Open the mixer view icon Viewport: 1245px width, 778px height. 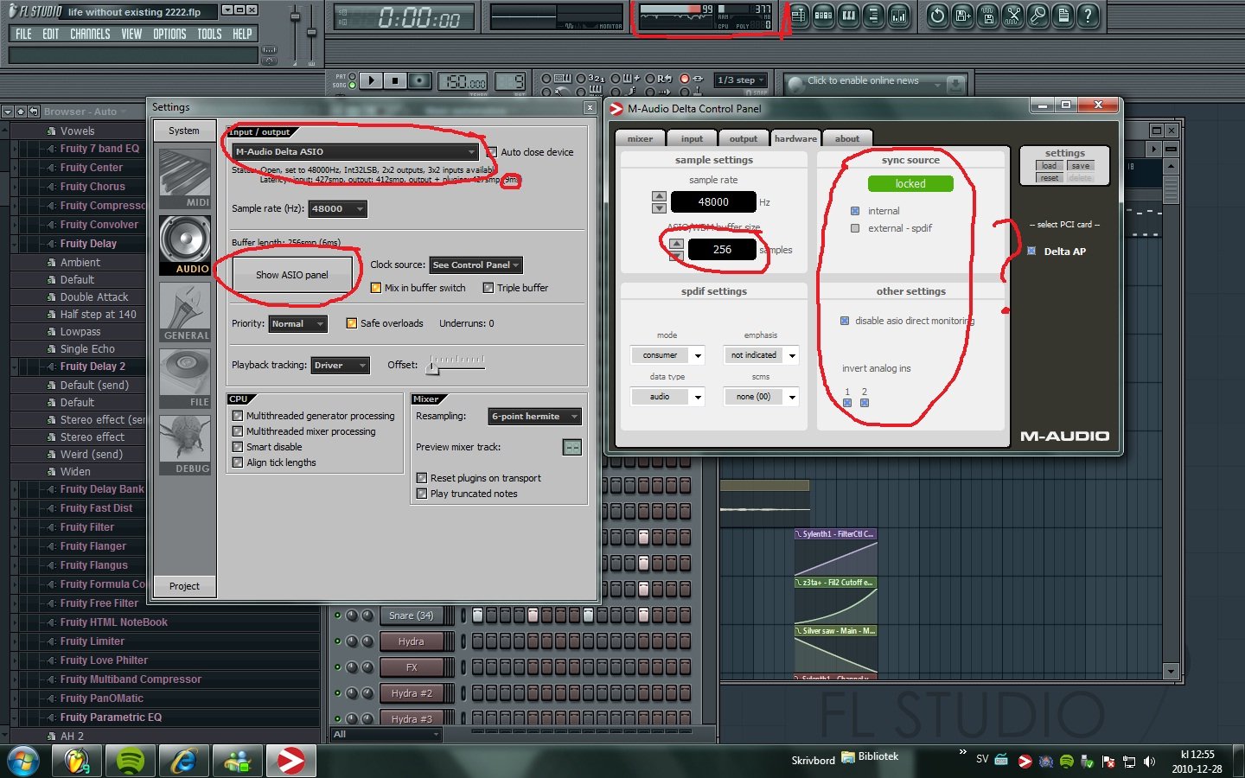tap(898, 16)
